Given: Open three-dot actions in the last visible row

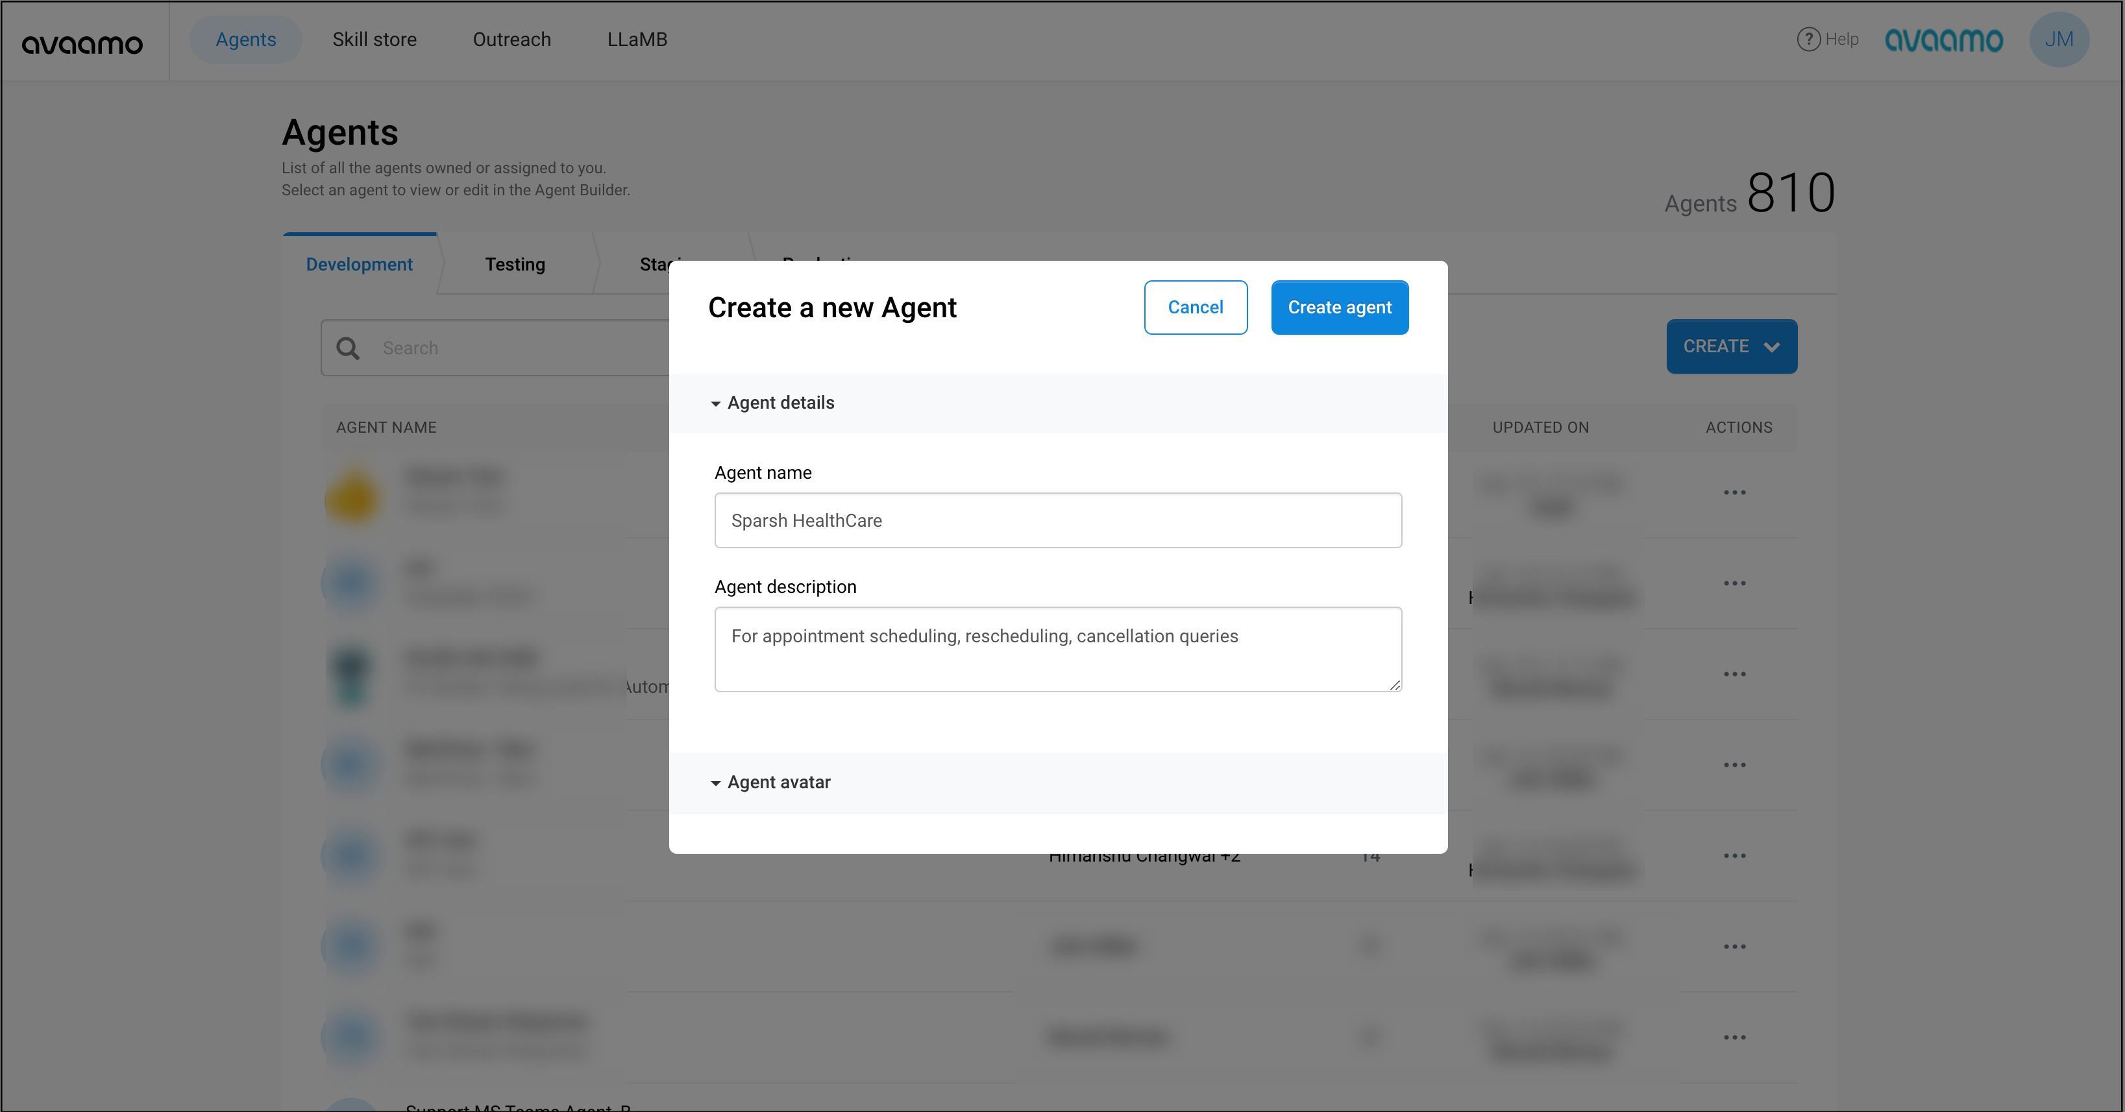Looking at the screenshot, I should [1734, 1037].
